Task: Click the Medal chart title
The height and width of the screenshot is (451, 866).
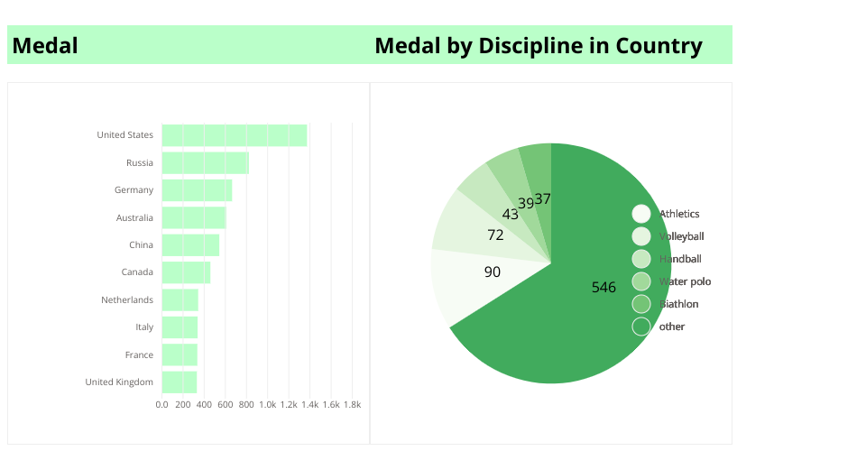Action: coord(45,45)
